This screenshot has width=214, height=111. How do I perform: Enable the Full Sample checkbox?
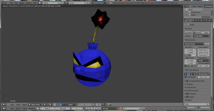pos(185,77)
